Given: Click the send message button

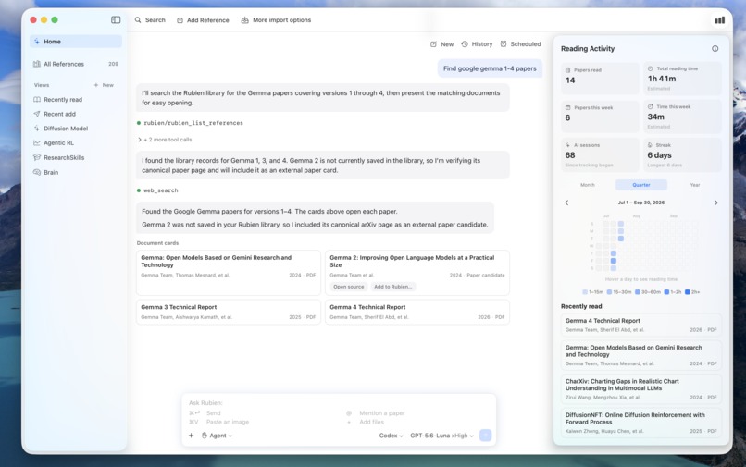Looking at the screenshot, I should [x=485, y=436].
